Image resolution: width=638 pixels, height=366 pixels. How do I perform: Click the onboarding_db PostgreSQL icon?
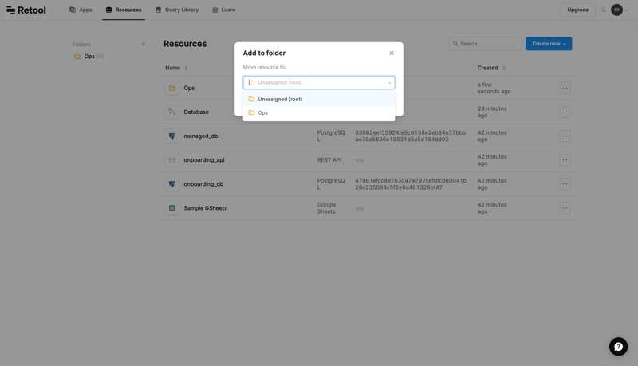click(172, 184)
